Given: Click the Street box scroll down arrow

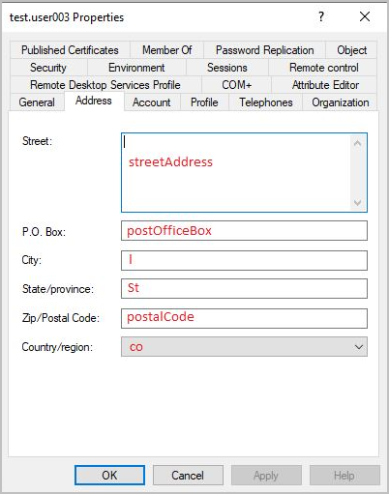Looking at the screenshot, I should click(x=357, y=203).
